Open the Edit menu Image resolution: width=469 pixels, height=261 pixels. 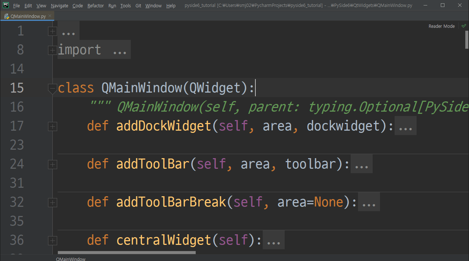pos(28,5)
